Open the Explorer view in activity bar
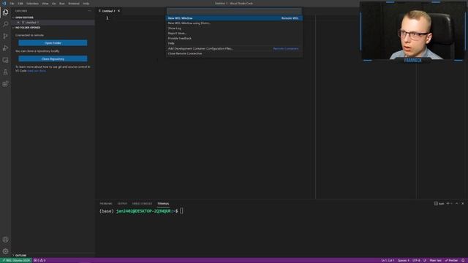Screen dimensions: 468x263 point(5,12)
